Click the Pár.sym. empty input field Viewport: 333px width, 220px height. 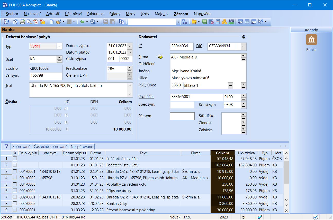pos(182,116)
